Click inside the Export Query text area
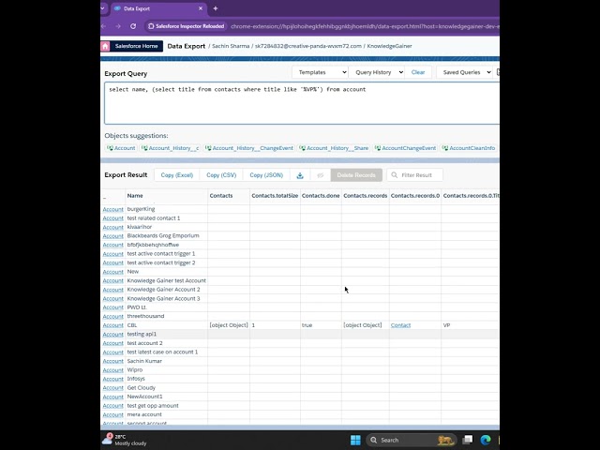The height and width of the screenshot is (450, 600). 302,103
